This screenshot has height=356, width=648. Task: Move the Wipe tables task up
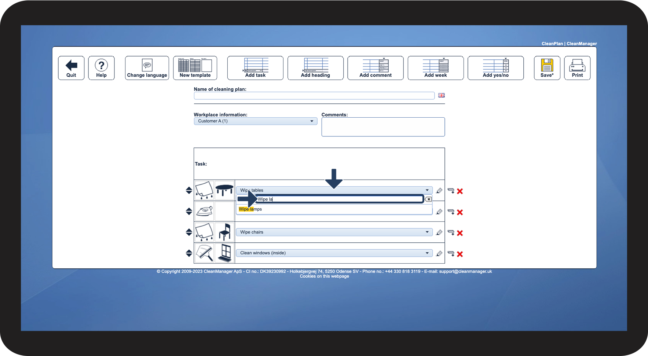(189, 188)
